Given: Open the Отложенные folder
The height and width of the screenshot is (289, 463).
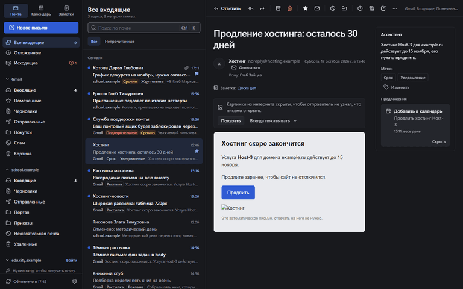Looking at the screenshot, I should (x=41, y=53).
